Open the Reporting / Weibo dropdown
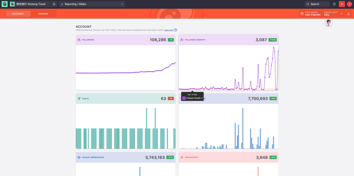Screen dimensions: 354x176 (x=92, y=4)
